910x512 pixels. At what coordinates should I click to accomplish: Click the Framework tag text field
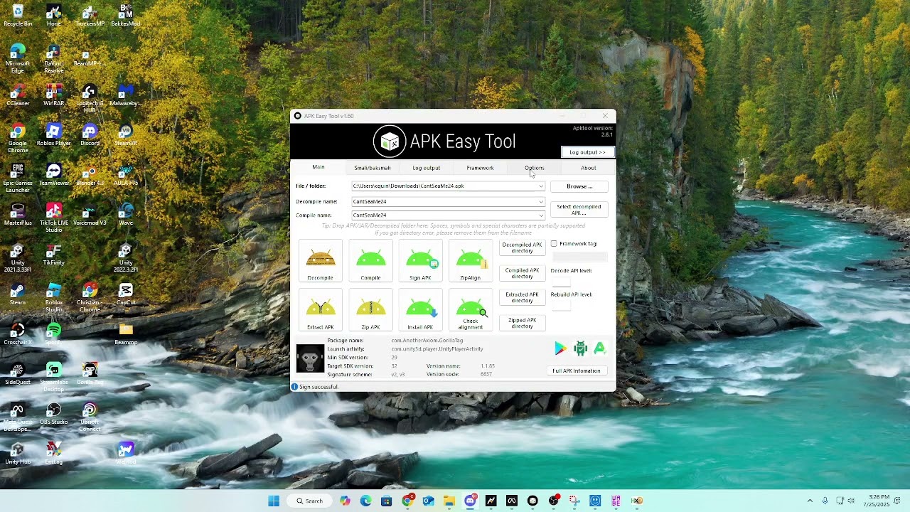[x=580, y=257]
